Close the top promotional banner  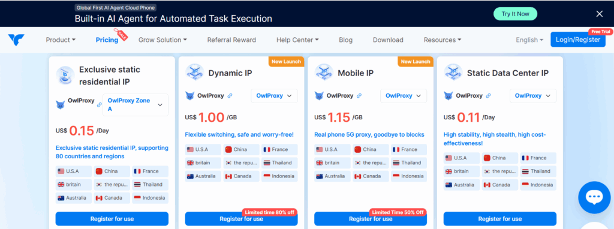tap(599, 14)
